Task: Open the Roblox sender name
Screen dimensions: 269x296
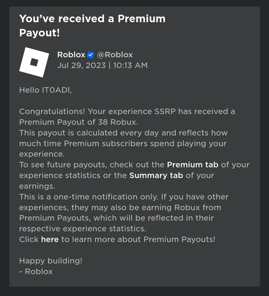Action: [71, 55]
